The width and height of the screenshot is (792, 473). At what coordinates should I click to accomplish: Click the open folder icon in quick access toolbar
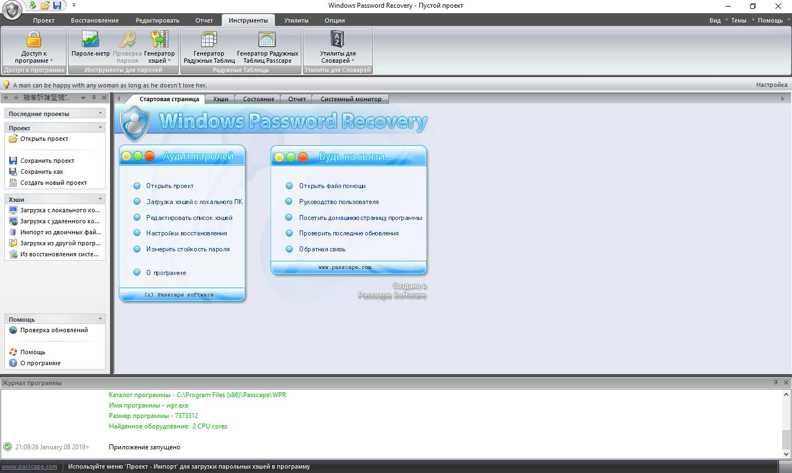[x=45, y=5]
